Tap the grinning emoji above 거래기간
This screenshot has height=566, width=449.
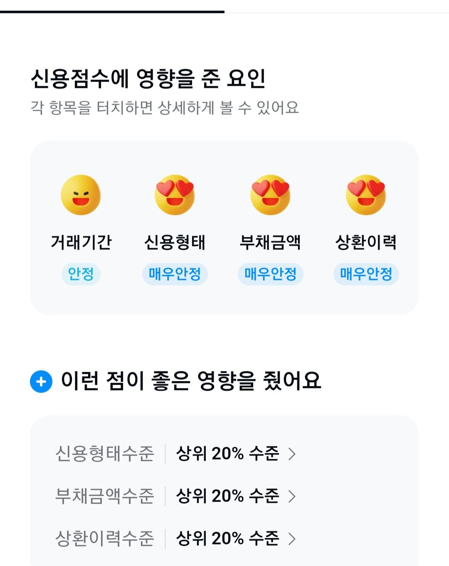point(81,195)
